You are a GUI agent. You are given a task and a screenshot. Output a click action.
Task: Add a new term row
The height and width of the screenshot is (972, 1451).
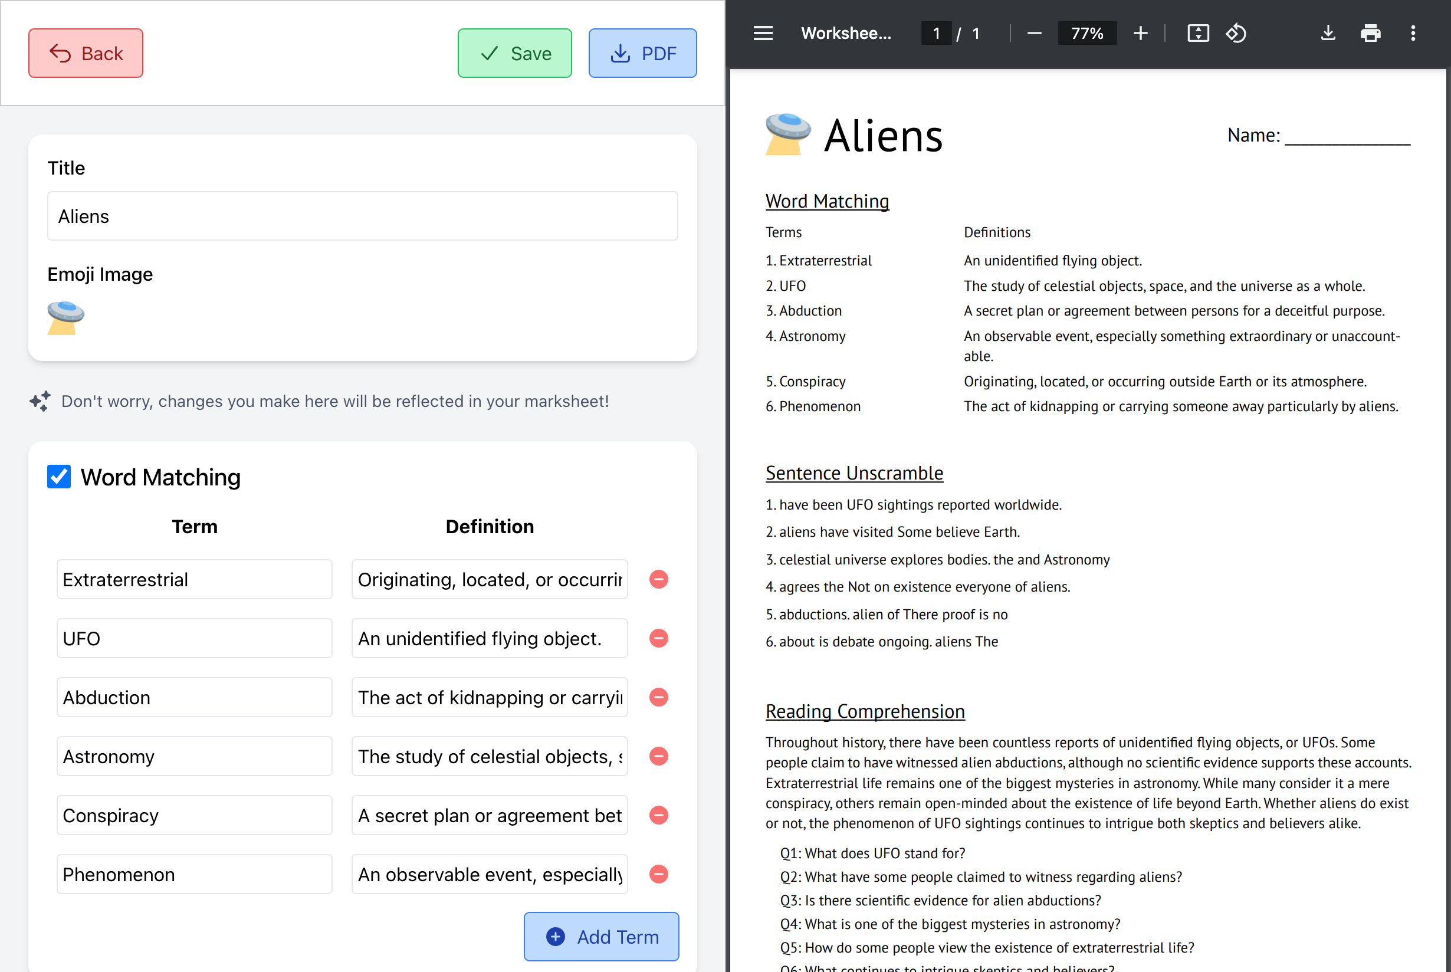coord(600,936)
